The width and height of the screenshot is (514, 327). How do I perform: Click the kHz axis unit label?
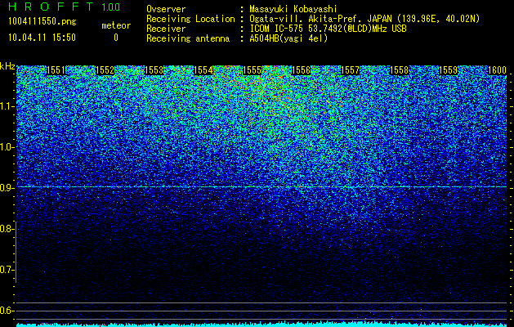point(7,66)
